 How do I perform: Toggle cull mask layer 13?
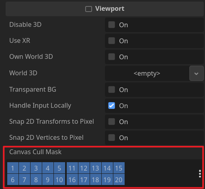coord(96,168)
